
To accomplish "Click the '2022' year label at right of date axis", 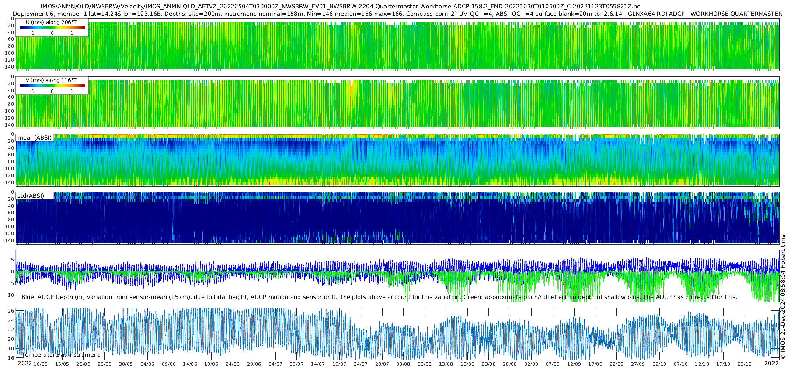I will pyautogui.click(x=771, y=364).
